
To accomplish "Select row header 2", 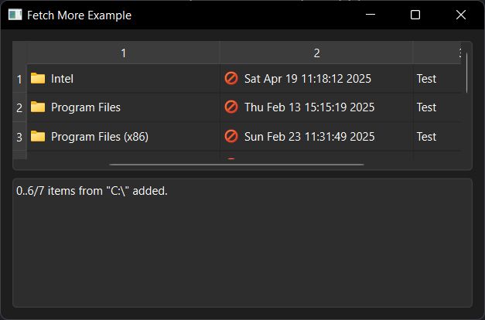I will click(19, 107).
